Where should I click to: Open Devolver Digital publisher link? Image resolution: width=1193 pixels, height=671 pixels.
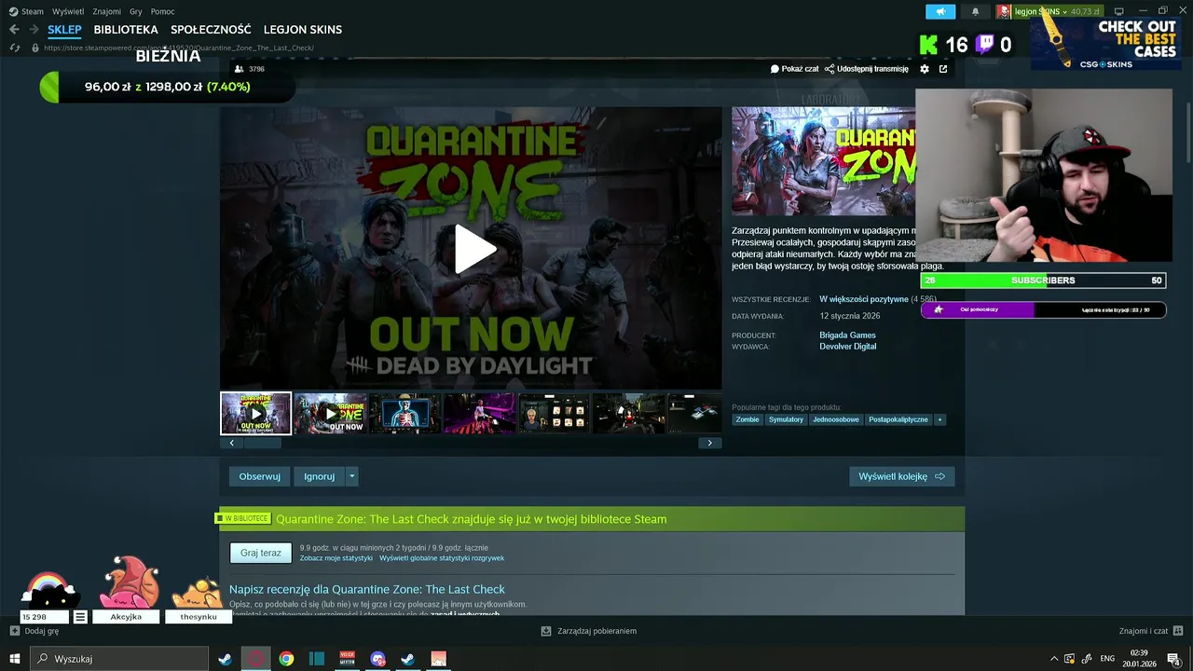847,347
